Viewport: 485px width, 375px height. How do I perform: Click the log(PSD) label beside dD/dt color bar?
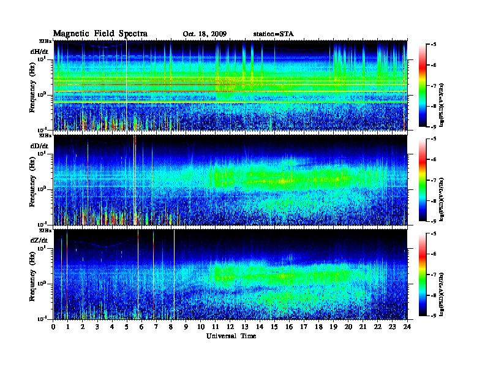[442, 199]
